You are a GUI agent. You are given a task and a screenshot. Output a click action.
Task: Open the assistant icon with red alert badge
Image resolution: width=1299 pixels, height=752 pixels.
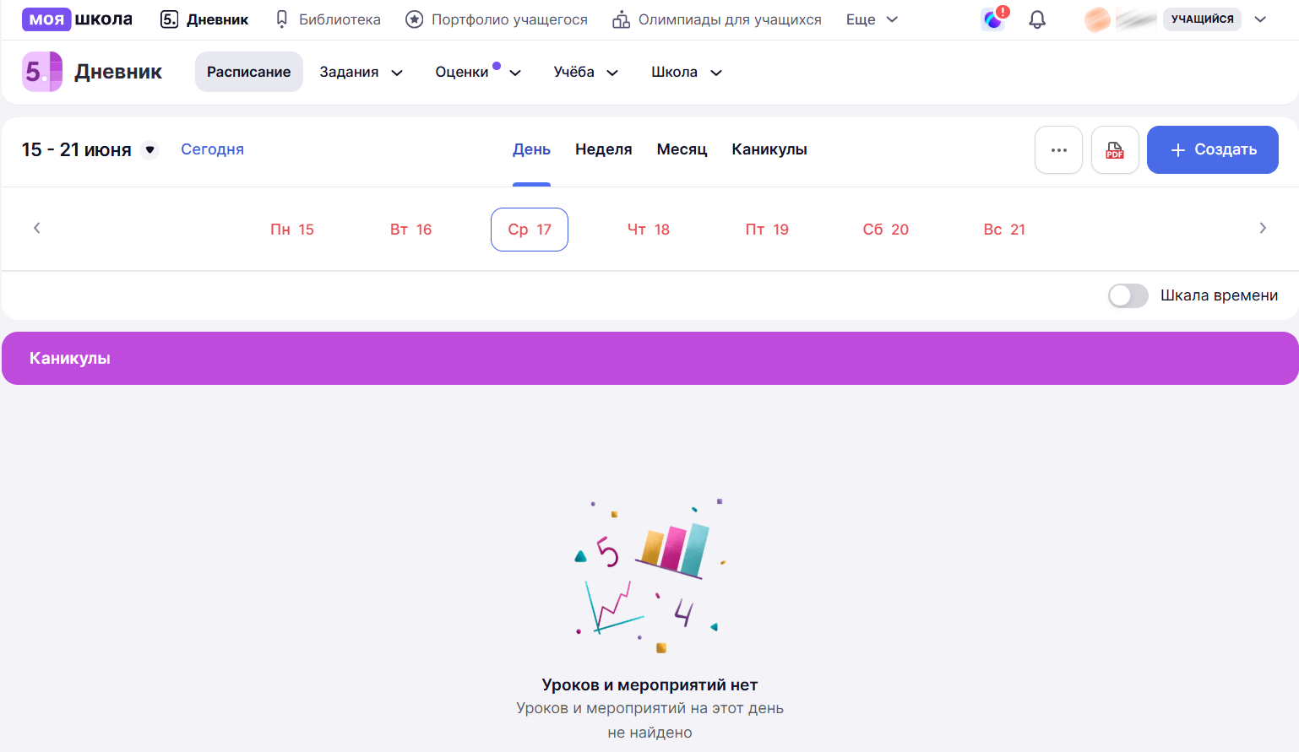tap(994, 19)
